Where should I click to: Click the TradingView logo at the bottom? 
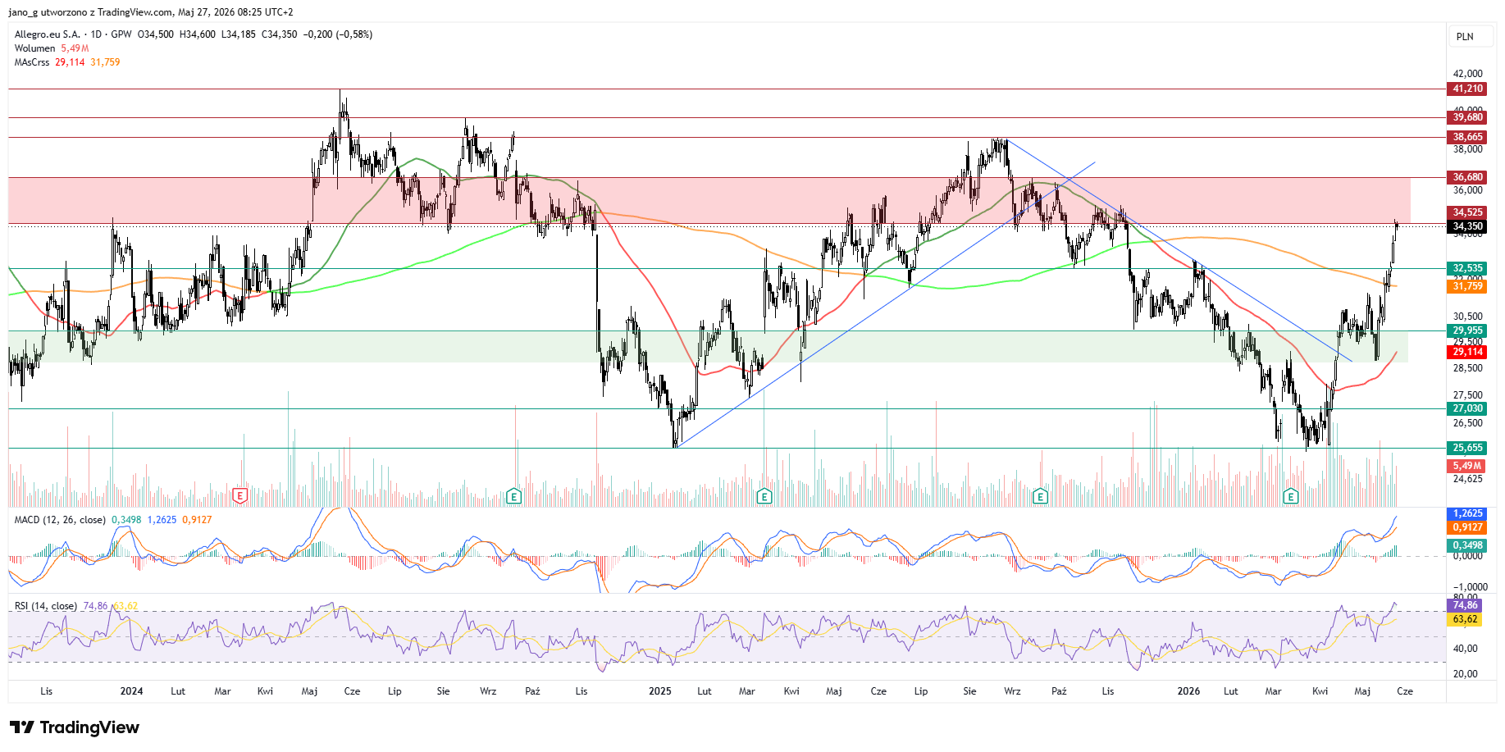point(75,727)
